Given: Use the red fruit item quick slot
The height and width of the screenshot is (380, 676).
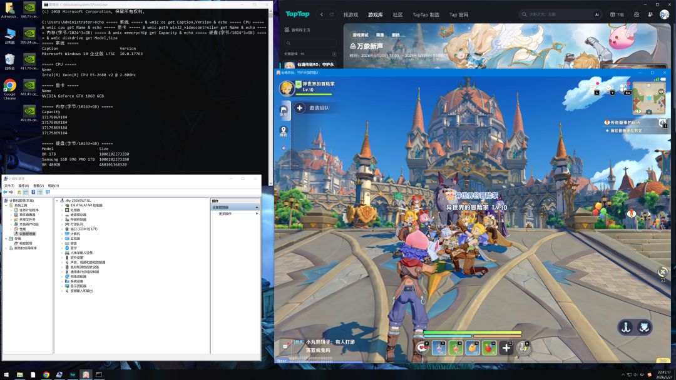Looking at the screenshot, I should pos(489,347).
